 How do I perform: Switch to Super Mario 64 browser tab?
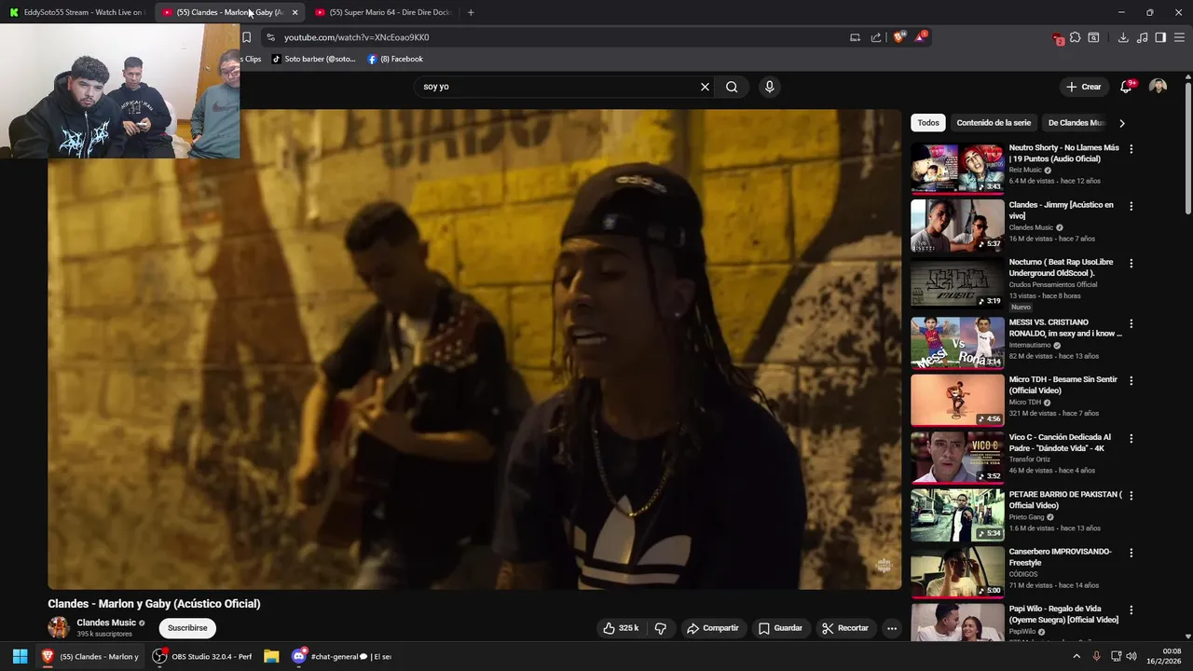click(384, 12)
